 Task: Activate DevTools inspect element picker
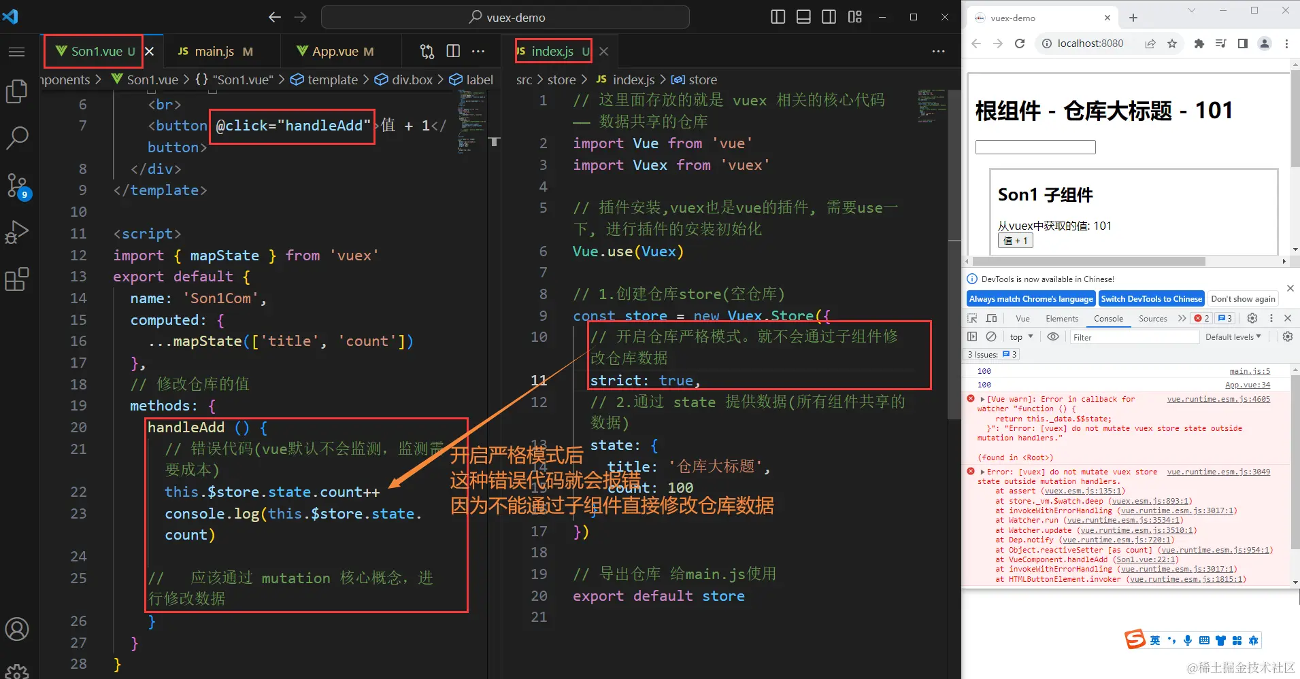tap(972, 318)
